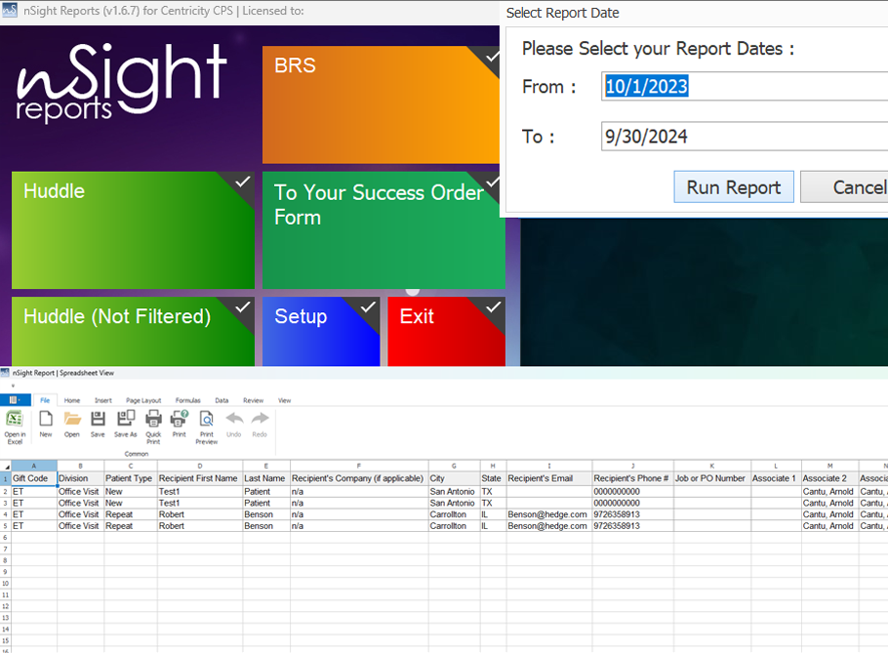The height and width of the screenshot is (653, 888).
Task: Run Quick Print from the ribbon
Action: [x=153, y=427]
